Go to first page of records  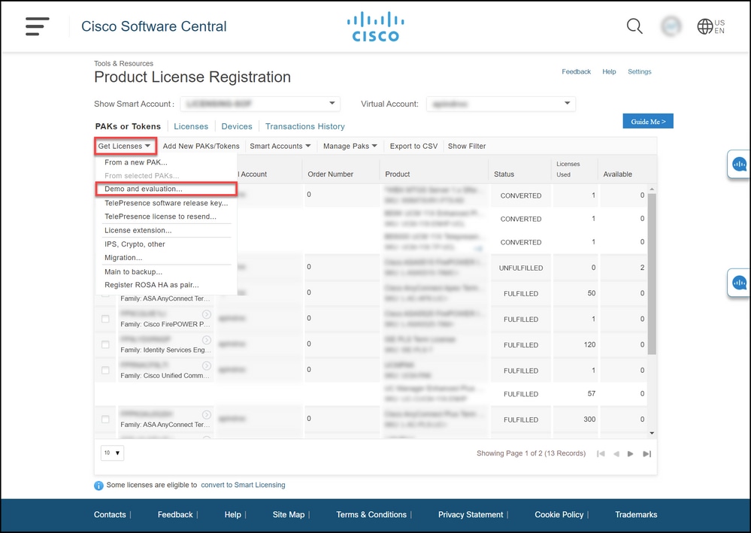(601, 453)
